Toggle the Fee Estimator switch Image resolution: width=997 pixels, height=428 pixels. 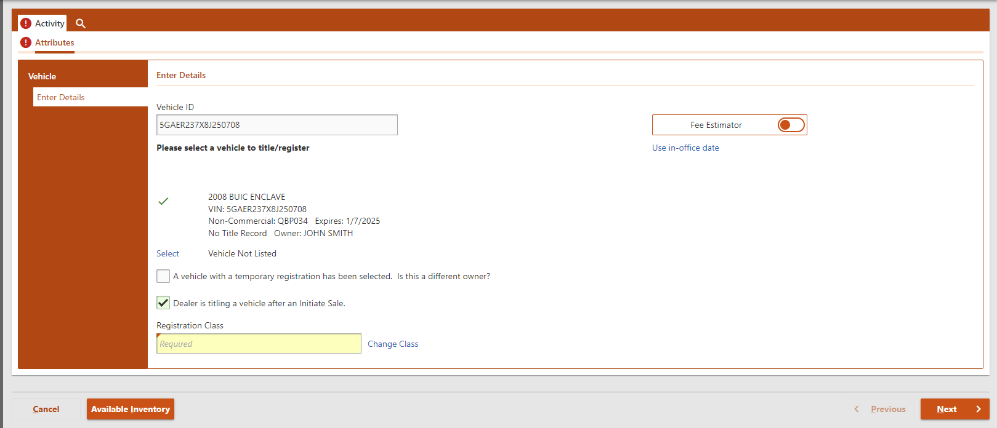point(791,125)
